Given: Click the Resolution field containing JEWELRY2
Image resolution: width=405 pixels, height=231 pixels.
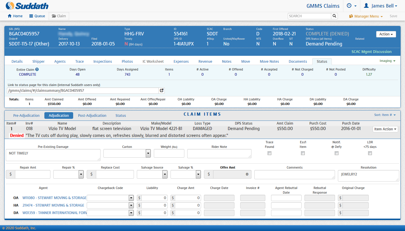Looking at the screenshot, I should click(x=368, y=176).
